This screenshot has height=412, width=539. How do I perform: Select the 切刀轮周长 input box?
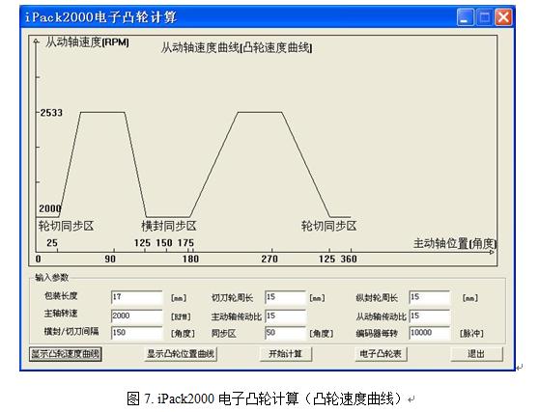pyautogui.click(x=285, y=297)
